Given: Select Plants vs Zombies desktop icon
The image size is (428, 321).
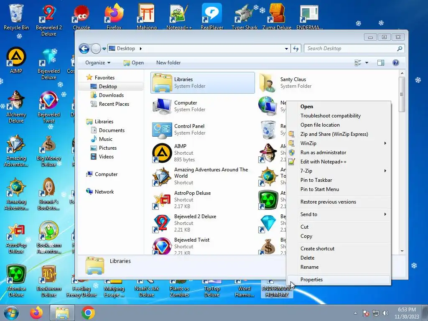Looking at the screenshot, I should [x=179, y=289].
